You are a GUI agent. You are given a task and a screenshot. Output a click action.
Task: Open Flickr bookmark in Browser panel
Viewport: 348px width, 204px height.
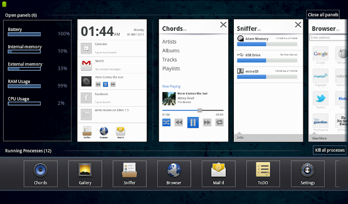click(x=342, y=98)
